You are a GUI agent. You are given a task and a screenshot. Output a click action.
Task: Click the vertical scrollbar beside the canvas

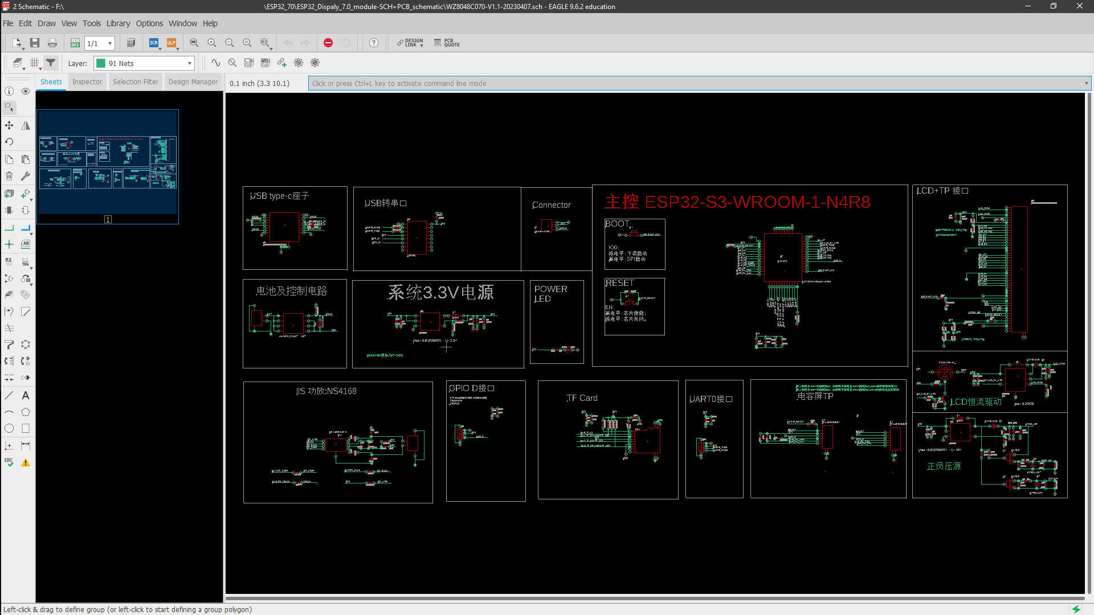pyautogui.click(x=1089, y=343)
